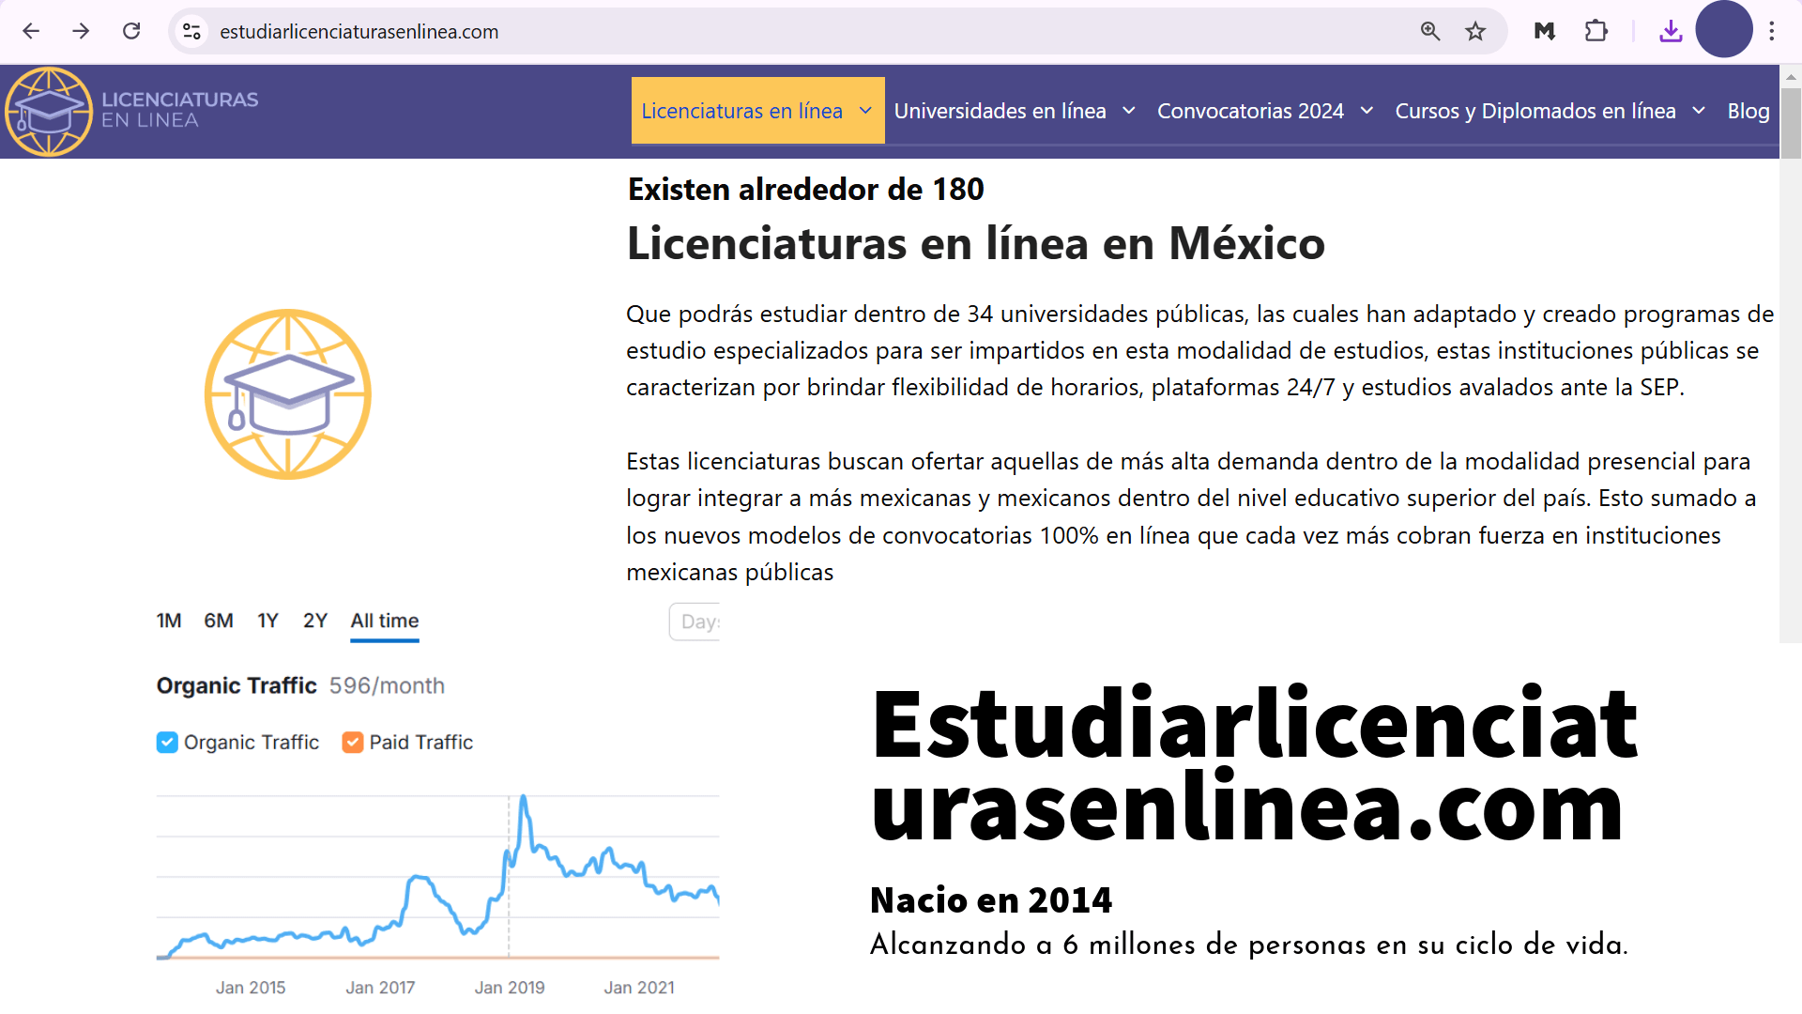Click the 596/month traffic value

[387, 686]
